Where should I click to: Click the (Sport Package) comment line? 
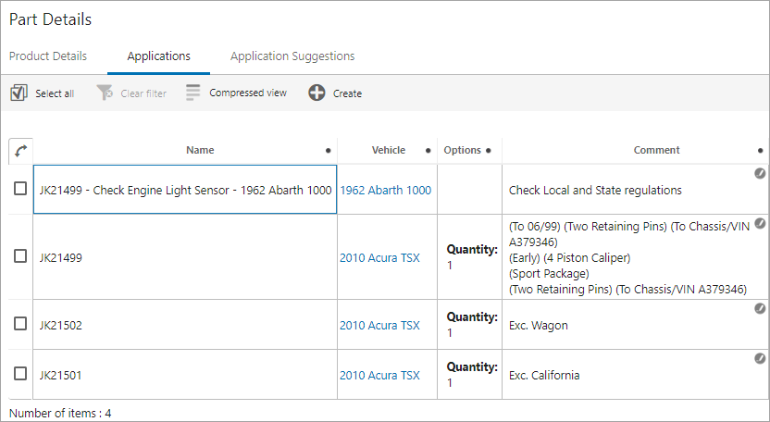(549, 274)
